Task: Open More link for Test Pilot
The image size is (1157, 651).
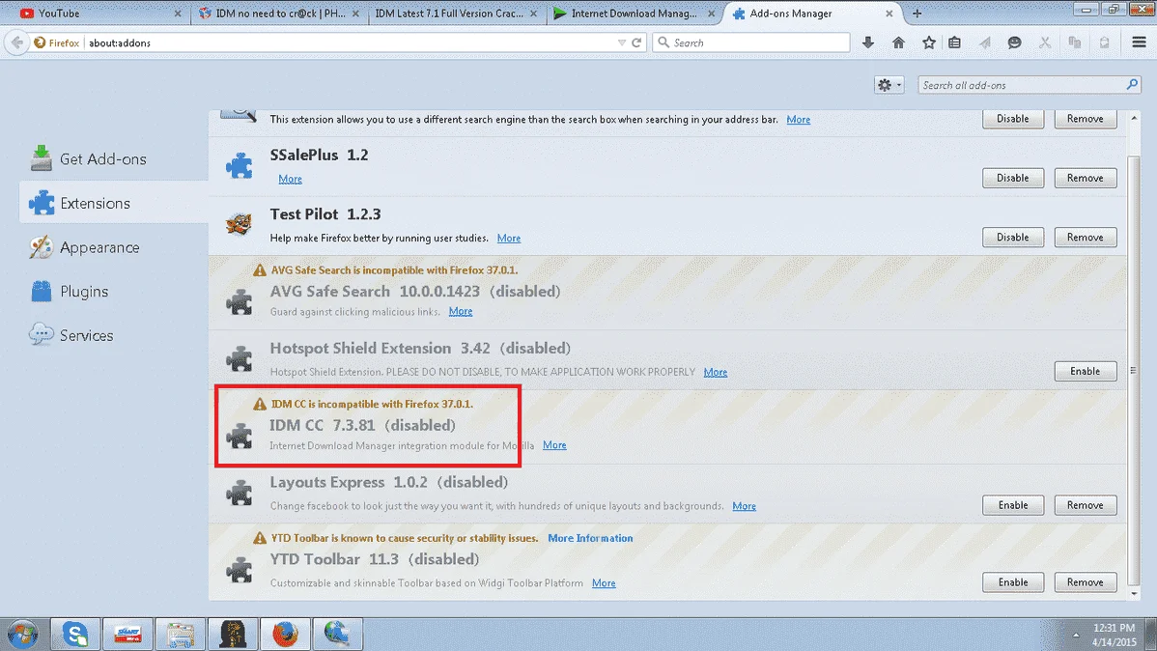Action: [x=509, y=238]
